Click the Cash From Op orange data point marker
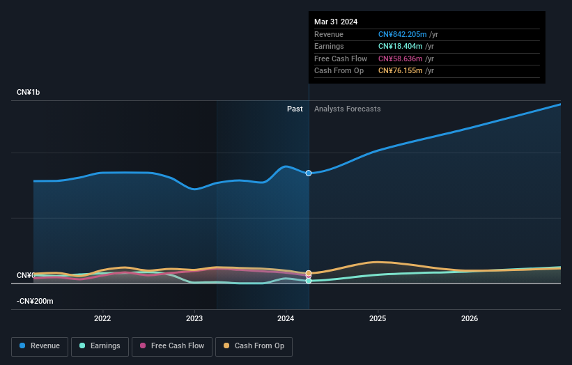The width and height of the screenshot is (572, 365). 309,273
